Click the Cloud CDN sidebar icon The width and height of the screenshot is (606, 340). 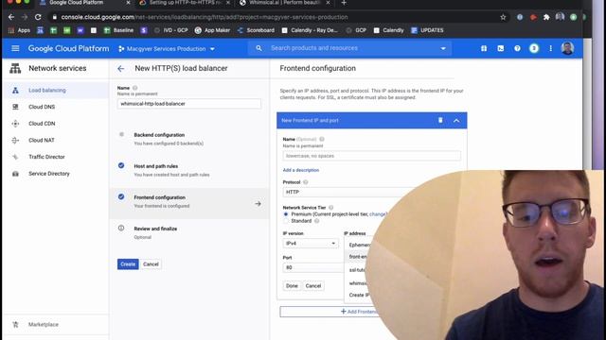[15, 124]
